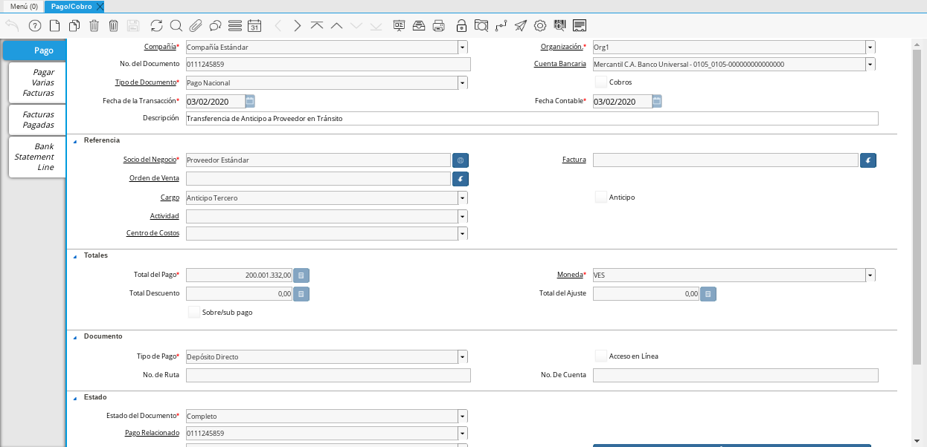Click the Refresh icon in the toolbar
The image size is (927, 447).
[156, 26]
